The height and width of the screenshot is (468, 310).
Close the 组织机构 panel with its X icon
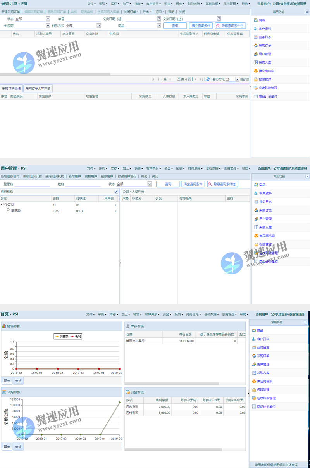pos(116,192)
